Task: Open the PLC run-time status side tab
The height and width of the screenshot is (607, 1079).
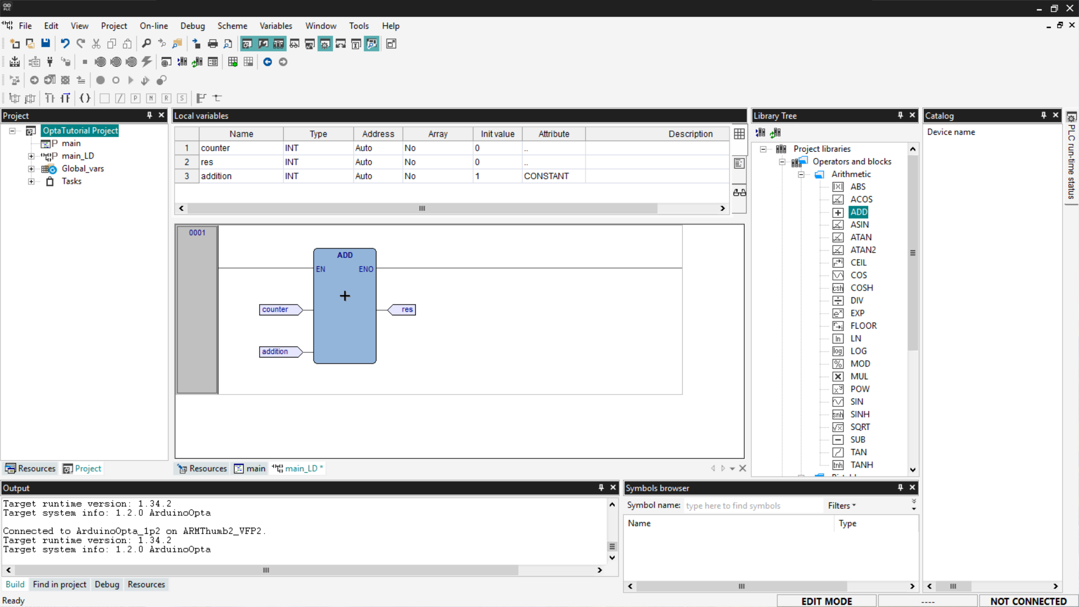Action: tap(1071, 157)
